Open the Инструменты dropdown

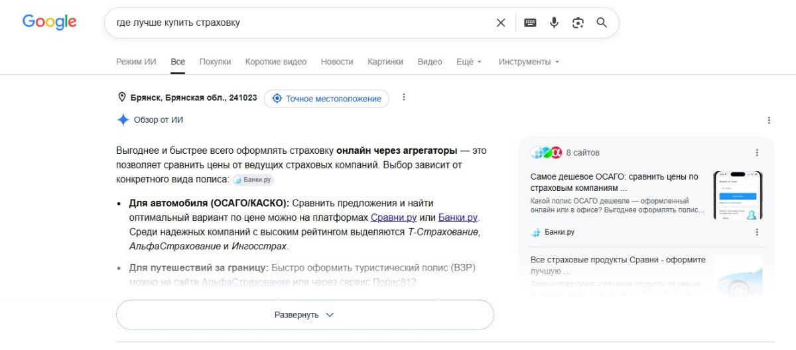coord(529,62)
